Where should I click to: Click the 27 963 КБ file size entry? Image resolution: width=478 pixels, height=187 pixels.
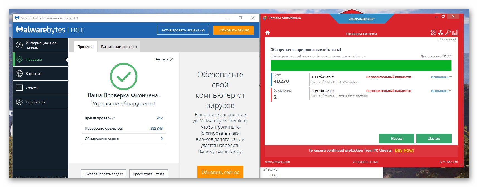pos(270,169)
